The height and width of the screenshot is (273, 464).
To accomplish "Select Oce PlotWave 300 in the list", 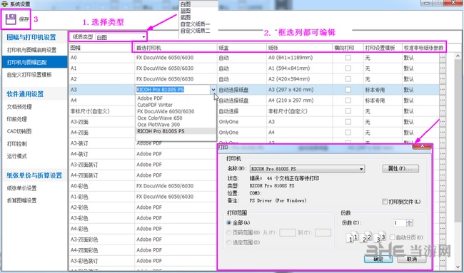I will coord(158,125).
